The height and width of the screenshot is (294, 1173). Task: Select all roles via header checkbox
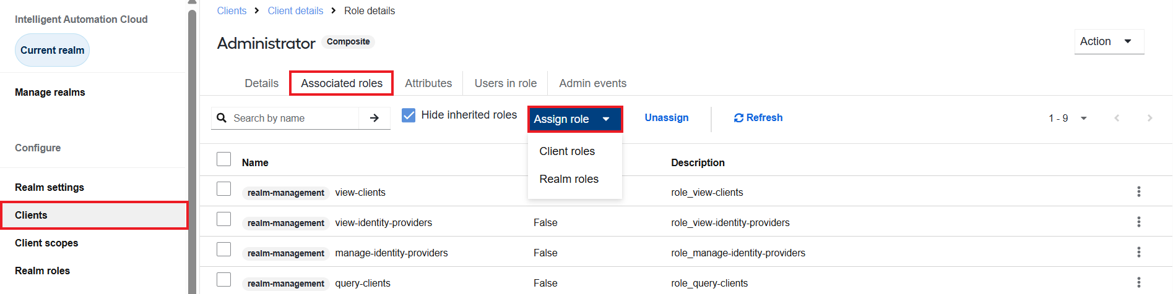pos(224,159)
